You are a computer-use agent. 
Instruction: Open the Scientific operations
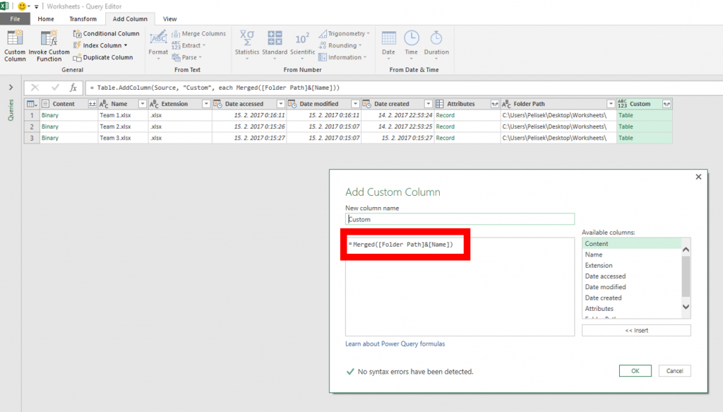[302, 45]
